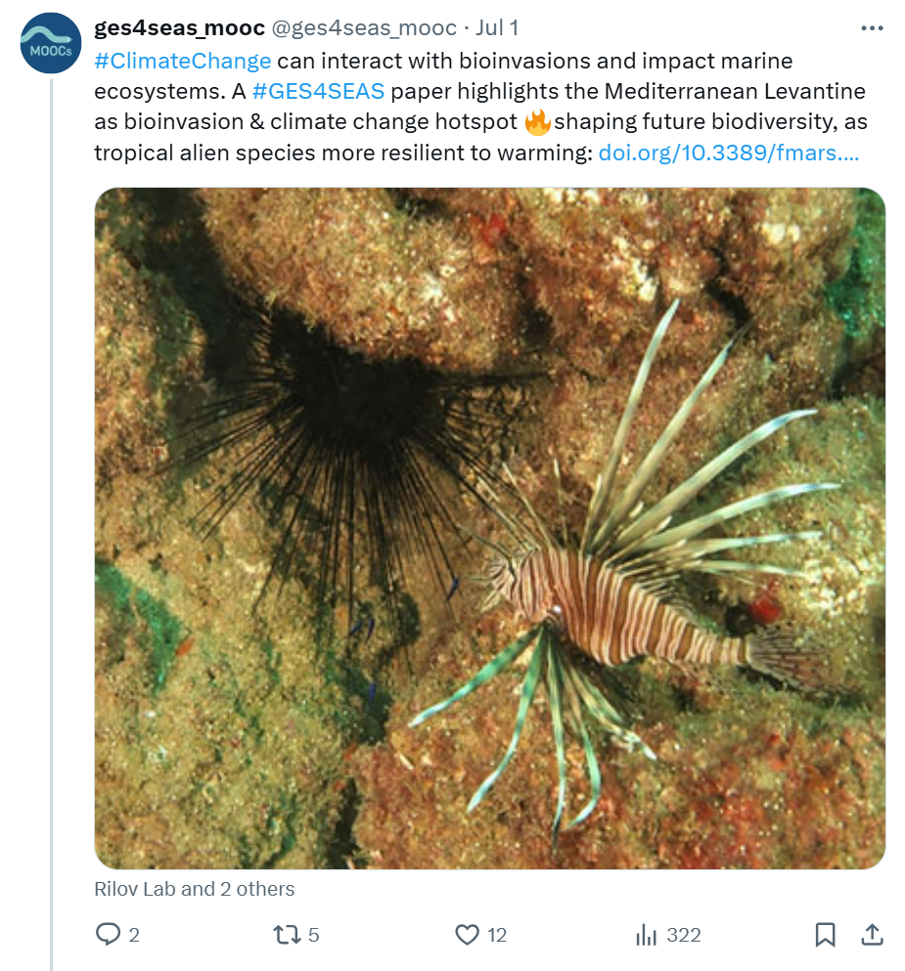Click the 322 views count

pyautogui.click(x=684, y=935)
